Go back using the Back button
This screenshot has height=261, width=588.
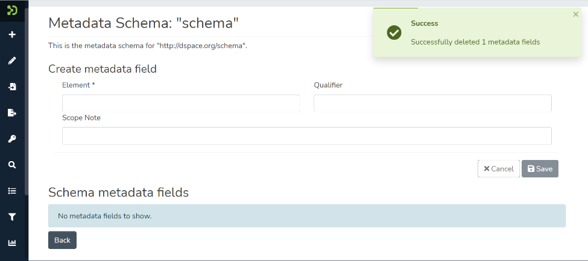[62, 240]
